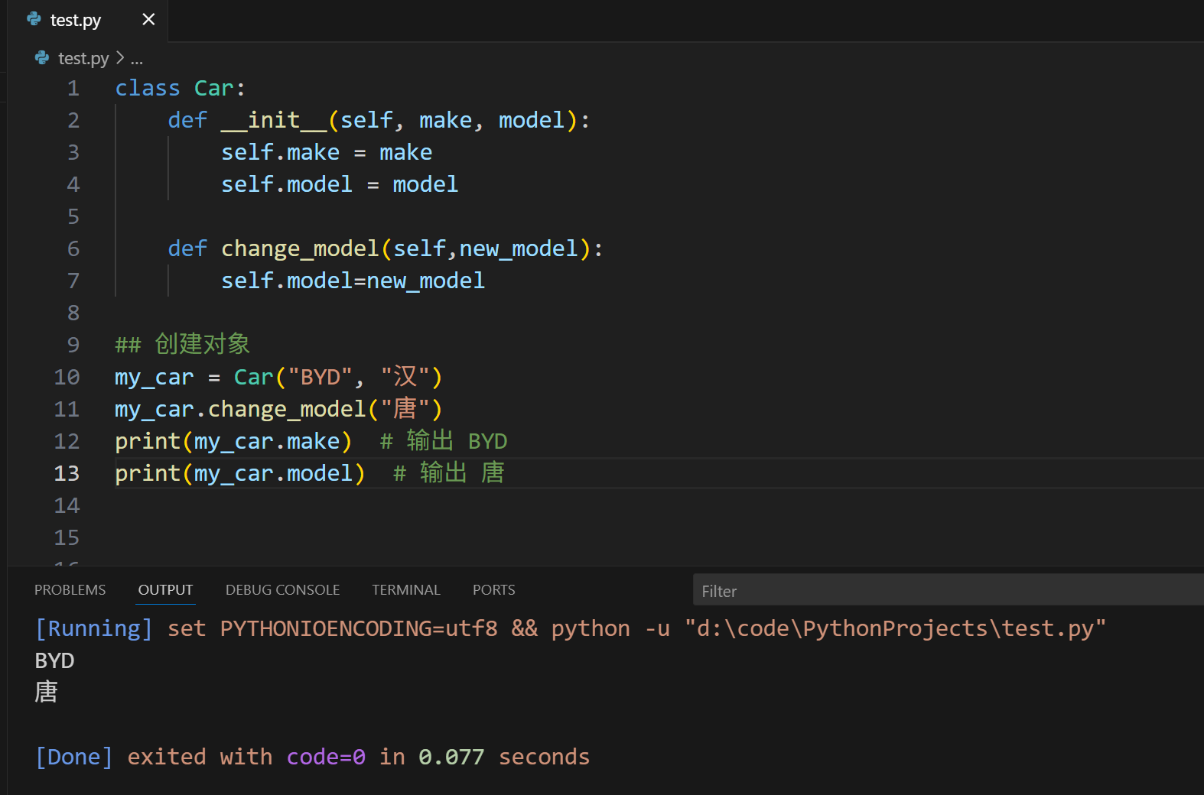The height and width of the screenshot is (795, 1204).
Task: Close the test.py editor tab
Action: [x=148, y=19]
